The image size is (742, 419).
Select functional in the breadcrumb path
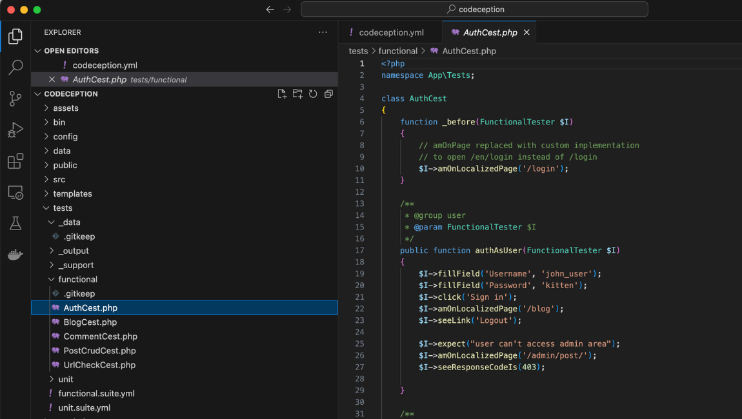pyautogui.click(x=398, y=50)
